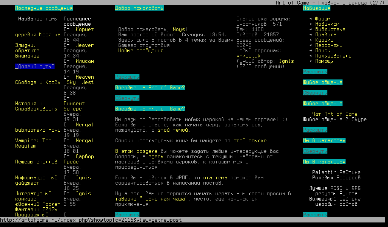Open the Правила navigation link
Image resolution: width=388 pixels, height=227 pixels.
click(325, 34)
